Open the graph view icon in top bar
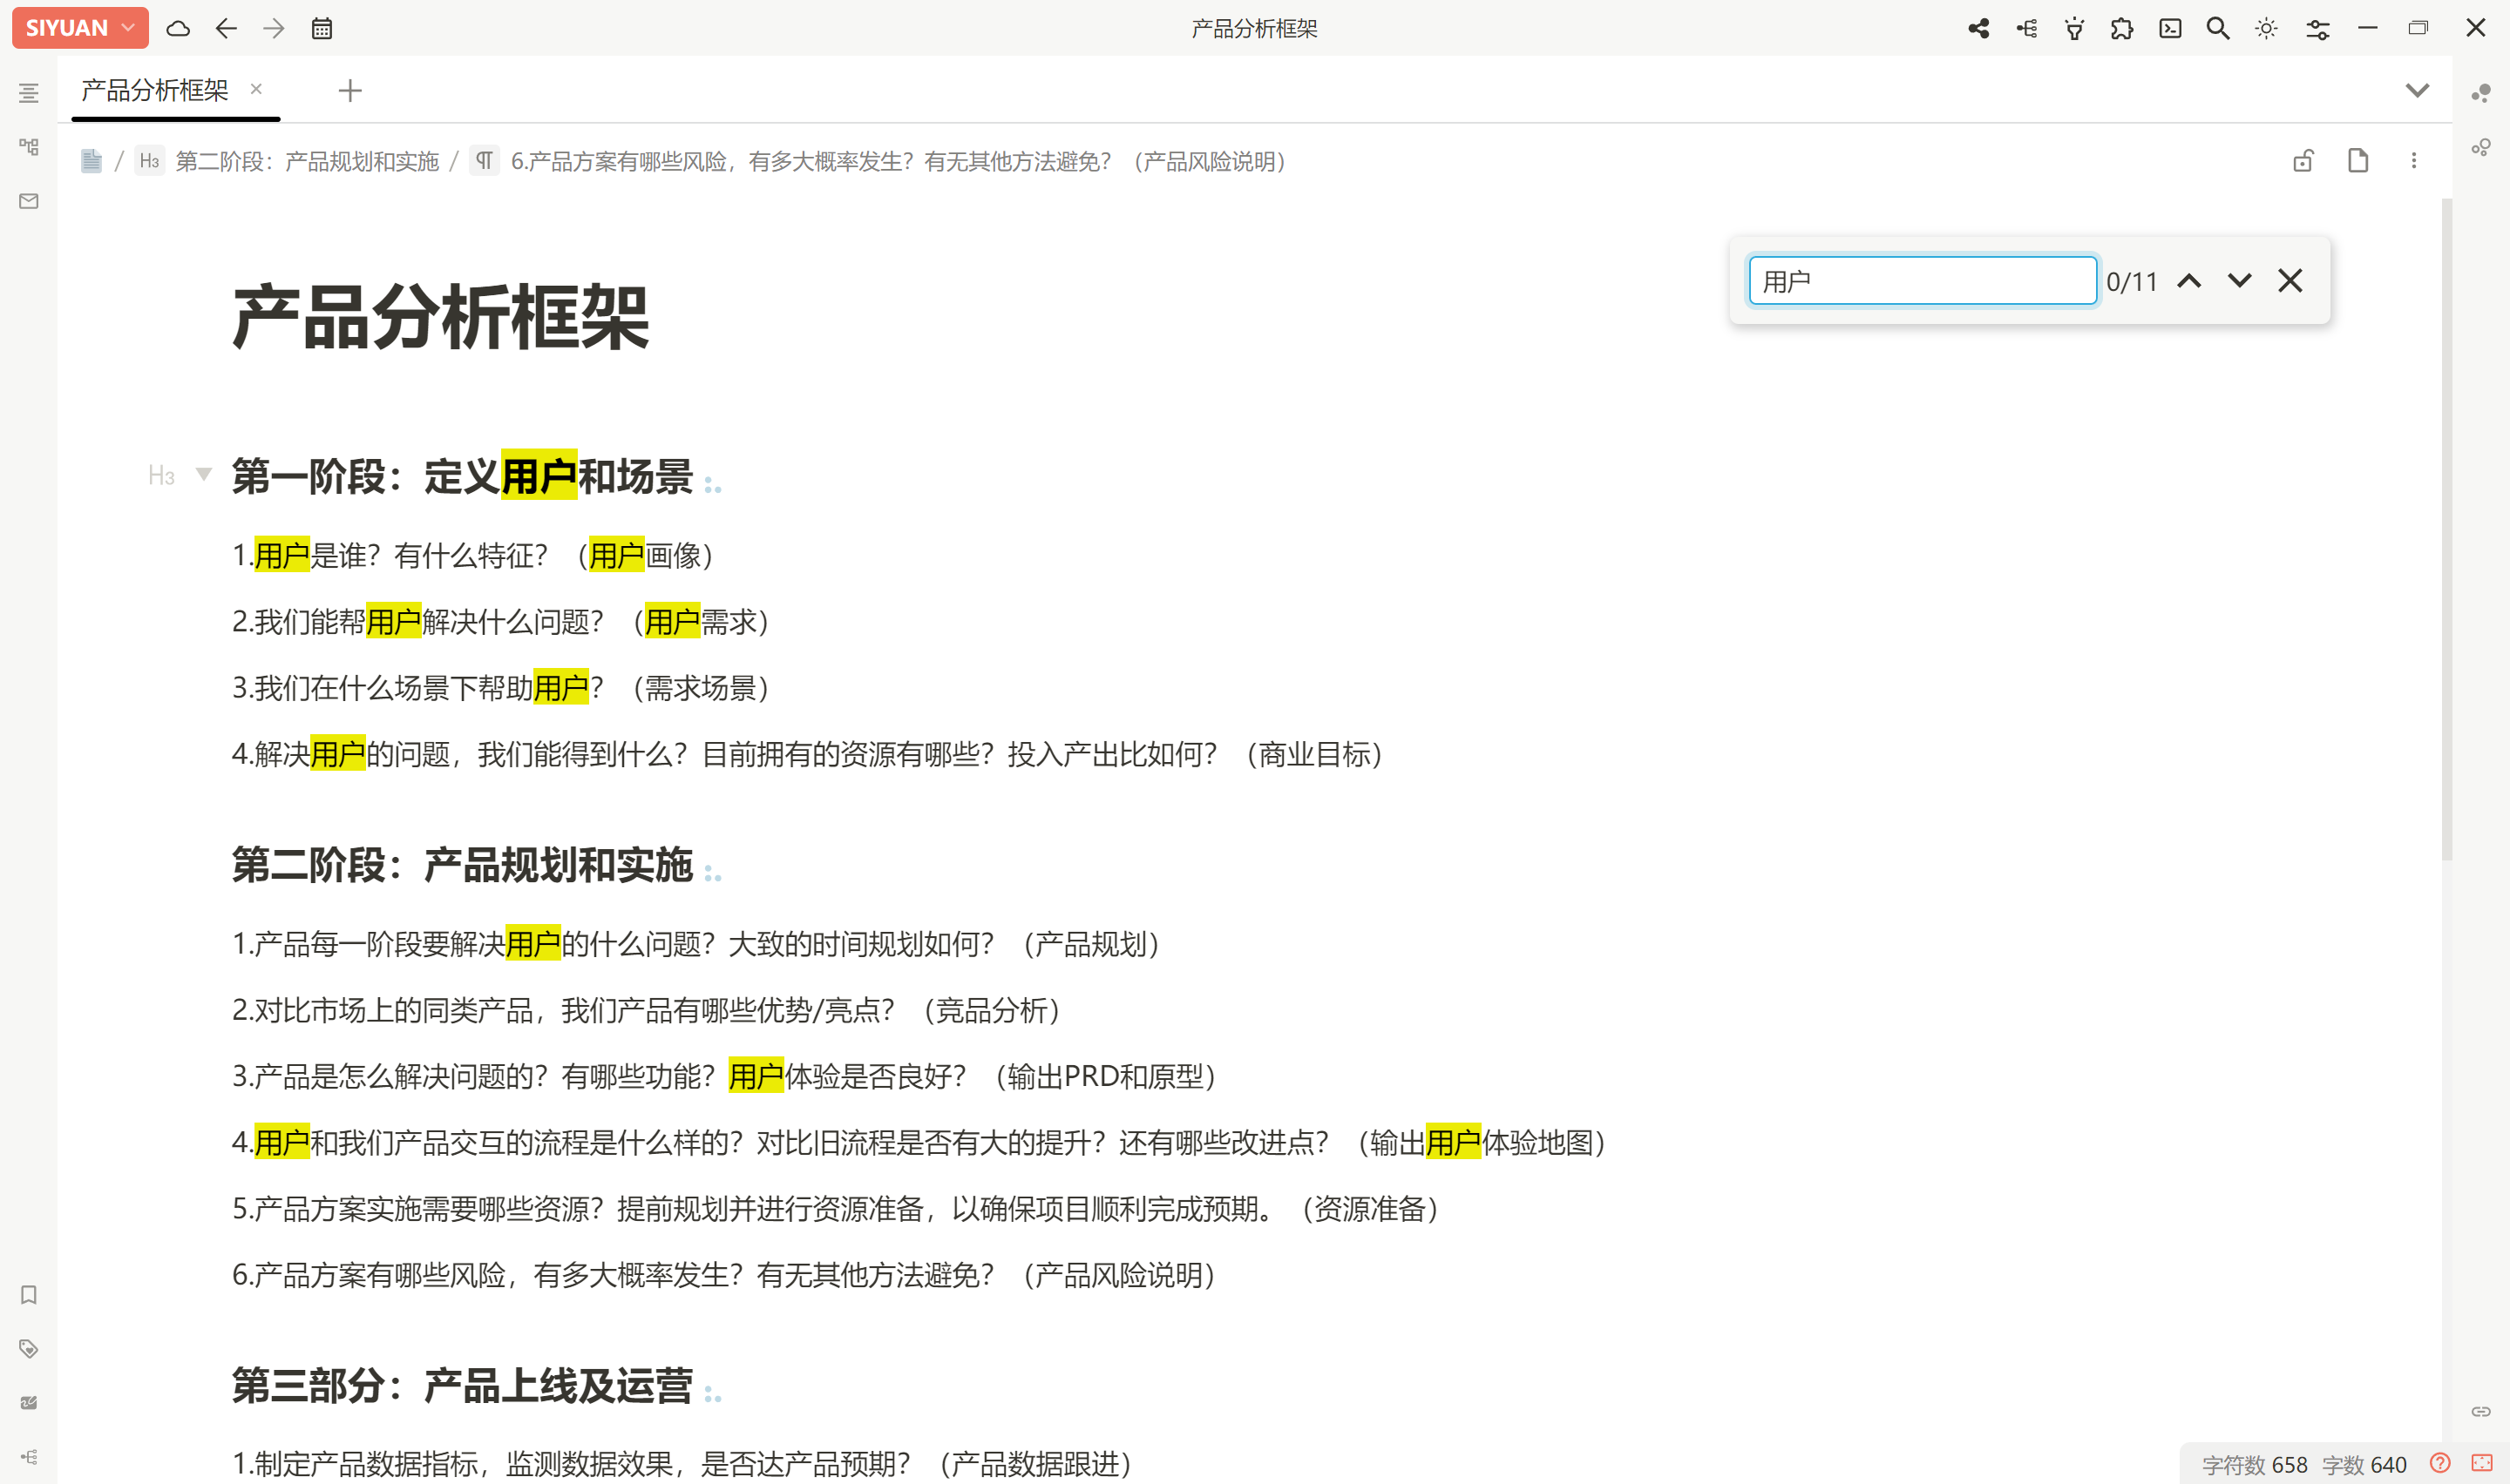The height and width of the screenshot is (1484, 2510). point(1977,28)
